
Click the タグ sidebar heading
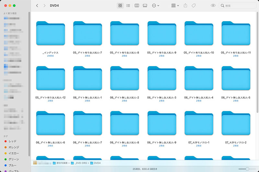point(6,136)
